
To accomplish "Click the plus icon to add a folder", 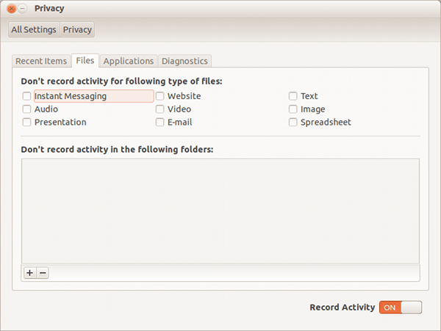I will [x=30, y=272].
